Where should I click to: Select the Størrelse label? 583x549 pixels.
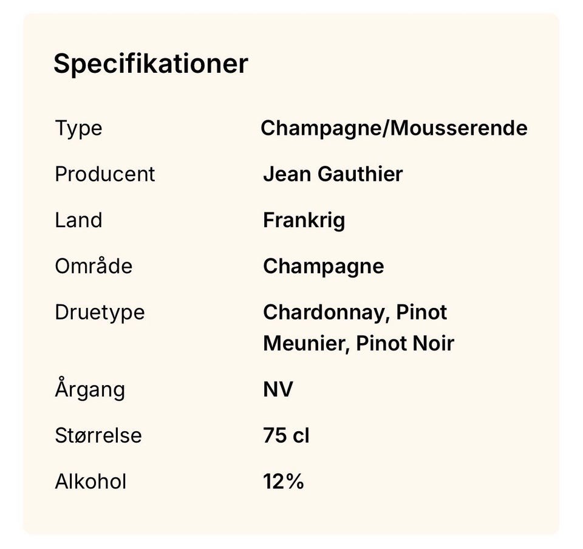click(x=98, y=435)
